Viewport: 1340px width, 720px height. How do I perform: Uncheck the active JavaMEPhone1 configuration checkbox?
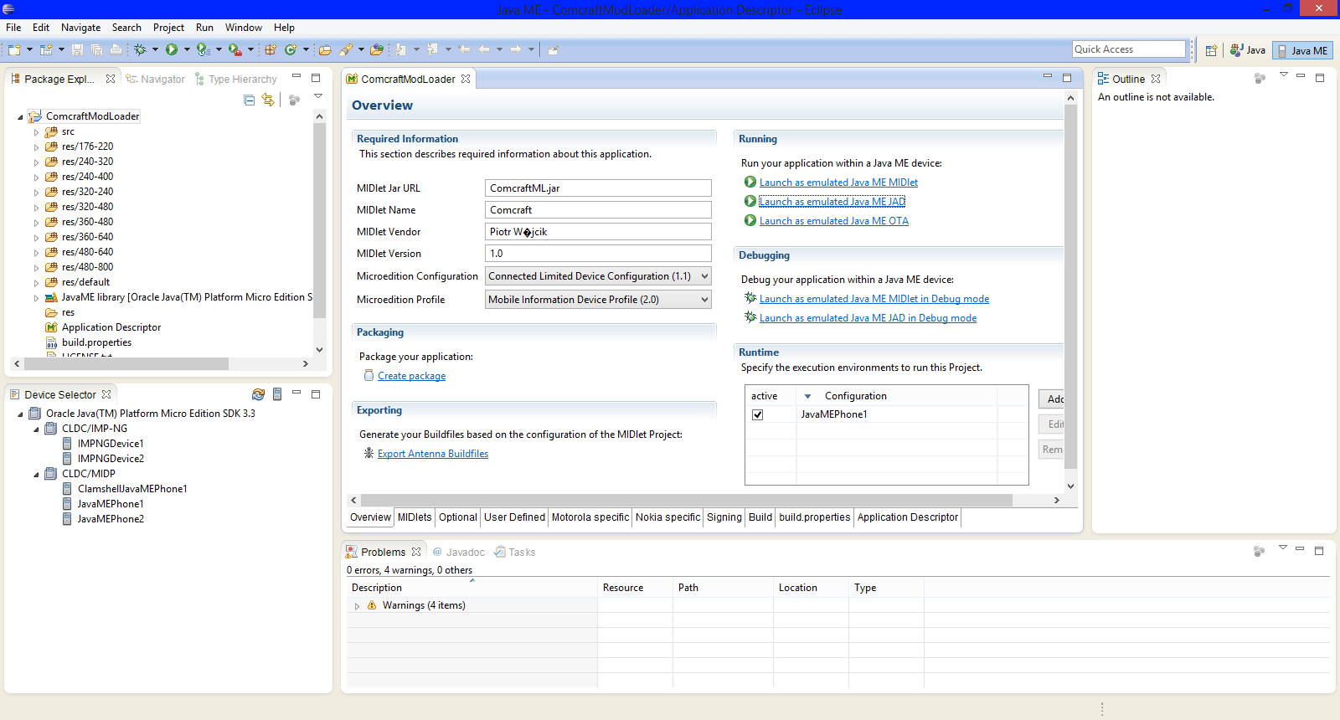coord(758,415)
